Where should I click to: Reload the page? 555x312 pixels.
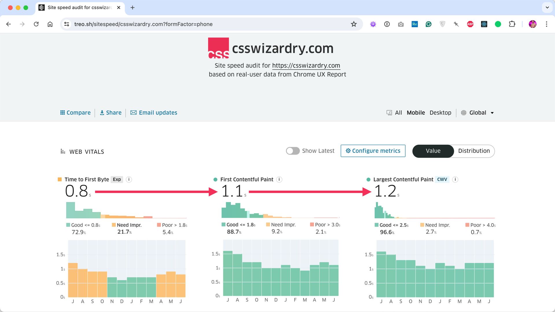point(36,24)
